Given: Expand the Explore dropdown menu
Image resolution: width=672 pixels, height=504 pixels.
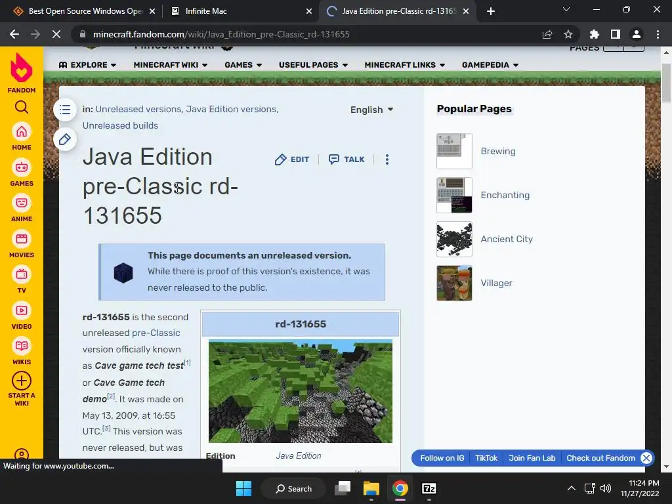Looking at the screenshot, I should click(87, 65).
